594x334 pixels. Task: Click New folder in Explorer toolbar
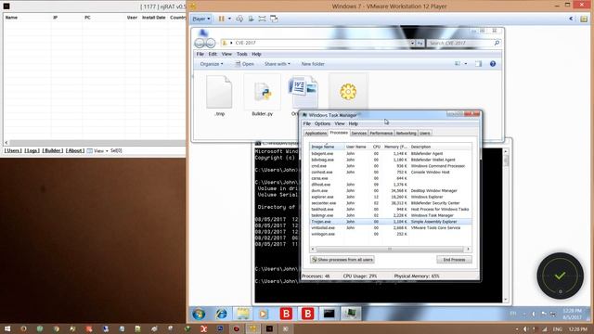pyautogui.click(x=313, y=64)
